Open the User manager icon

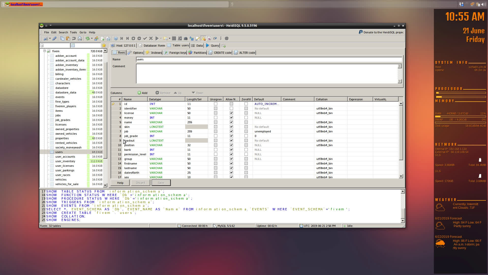point(96,39)
